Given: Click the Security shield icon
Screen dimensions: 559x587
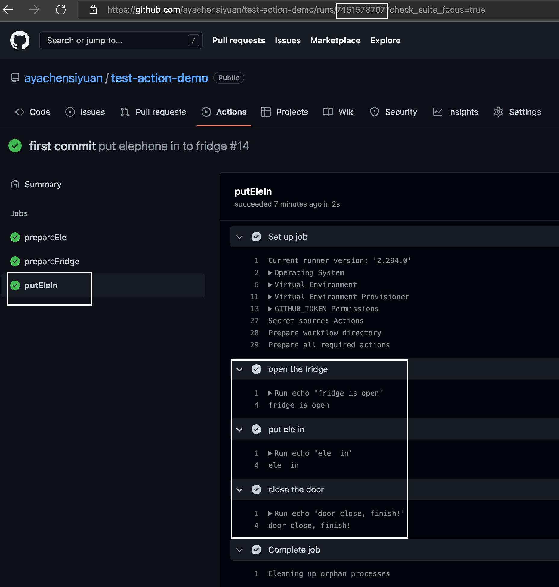Looking at the screenshot, I should tap(375, 112).
